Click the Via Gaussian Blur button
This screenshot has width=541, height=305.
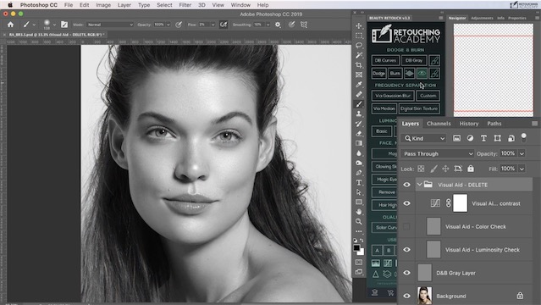pos(393,96)
